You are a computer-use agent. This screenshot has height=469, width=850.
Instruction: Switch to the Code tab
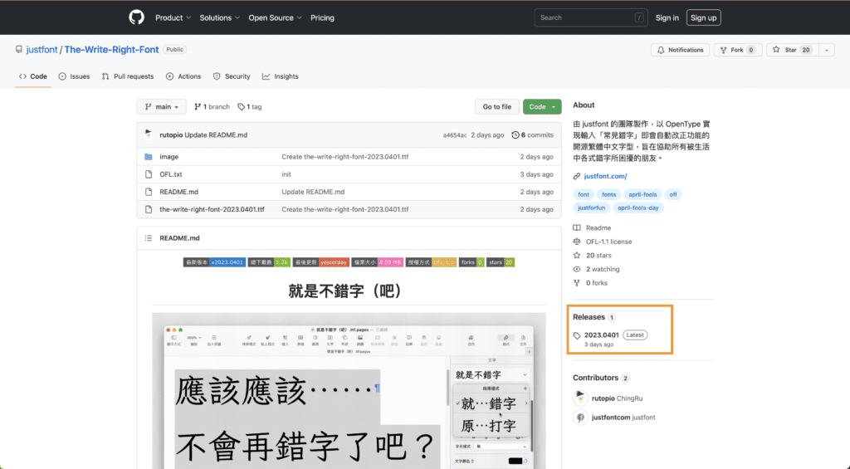[32, 76]
